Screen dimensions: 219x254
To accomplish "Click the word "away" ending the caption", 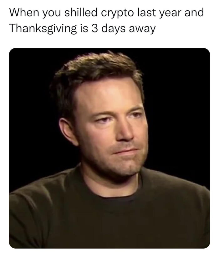I will [x=142, y=30].
